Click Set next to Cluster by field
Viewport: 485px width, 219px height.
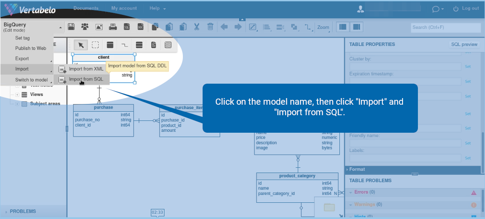(468, 67)
